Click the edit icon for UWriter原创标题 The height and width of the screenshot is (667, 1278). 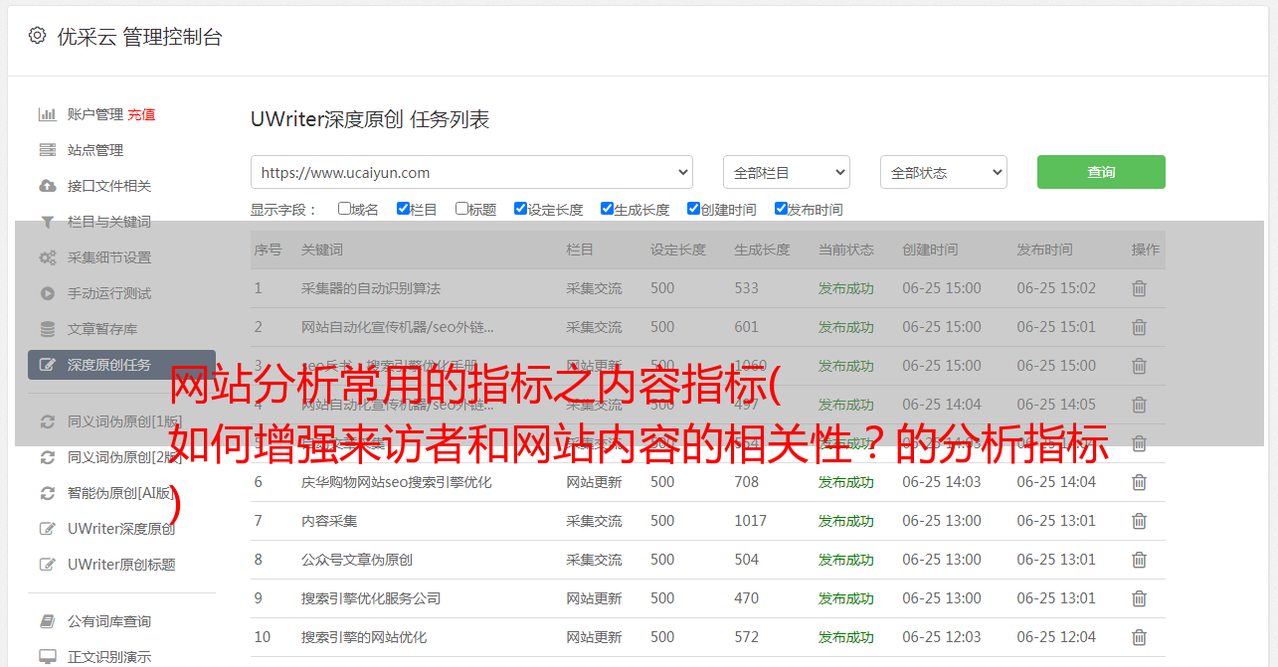[x=47, y=565]
